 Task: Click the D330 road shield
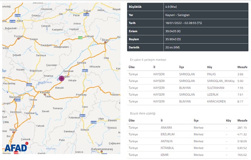93,122
